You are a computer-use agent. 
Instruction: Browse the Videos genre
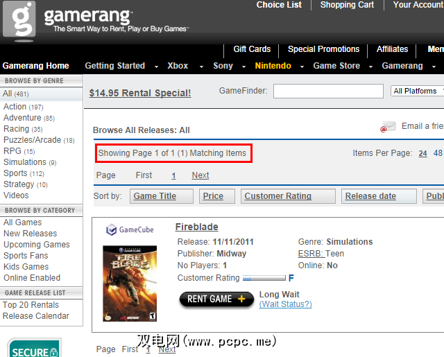point(16,195)
